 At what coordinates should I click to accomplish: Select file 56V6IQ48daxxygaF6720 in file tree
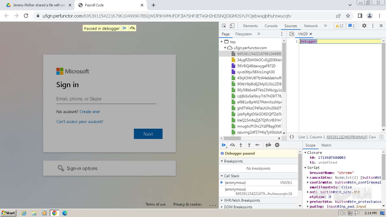pos(256,66)
